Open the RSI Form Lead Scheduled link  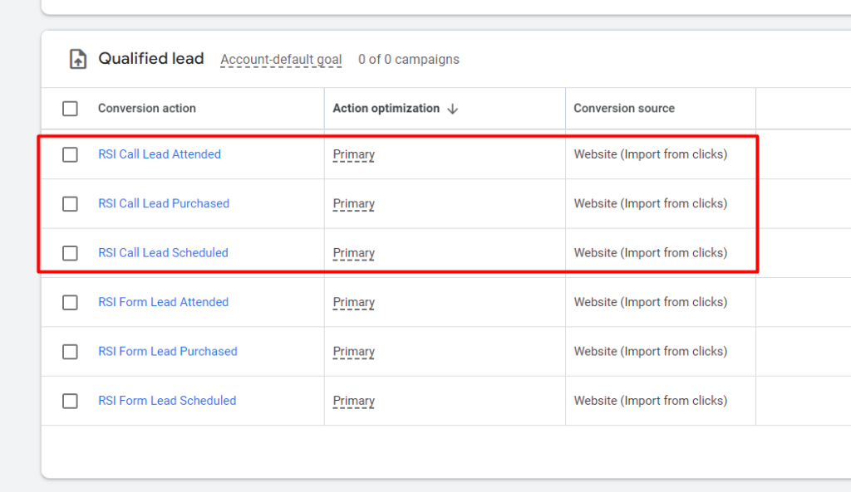coord(167,401)
